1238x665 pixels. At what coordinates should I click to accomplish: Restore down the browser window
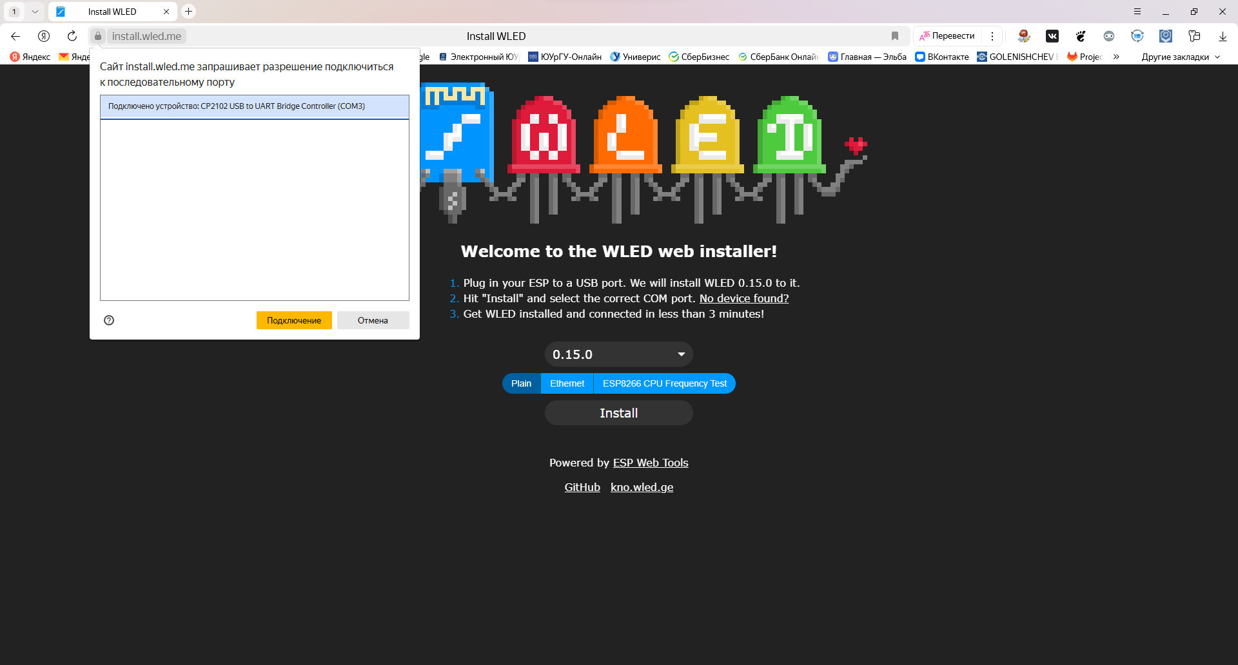click(x=1194, y=12)
